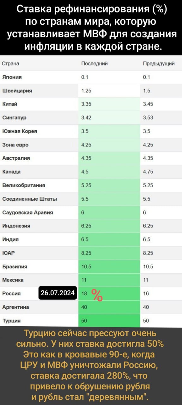Click the 26.07.2024 date label
The width and height of the screenshot is (182, 405).
[x=58, y=293]
